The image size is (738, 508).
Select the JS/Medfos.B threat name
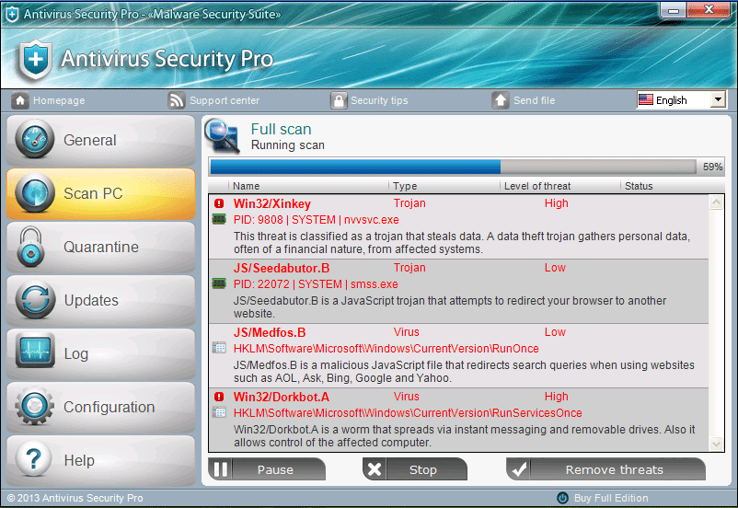pyautogui.click(x=270, y=332)
